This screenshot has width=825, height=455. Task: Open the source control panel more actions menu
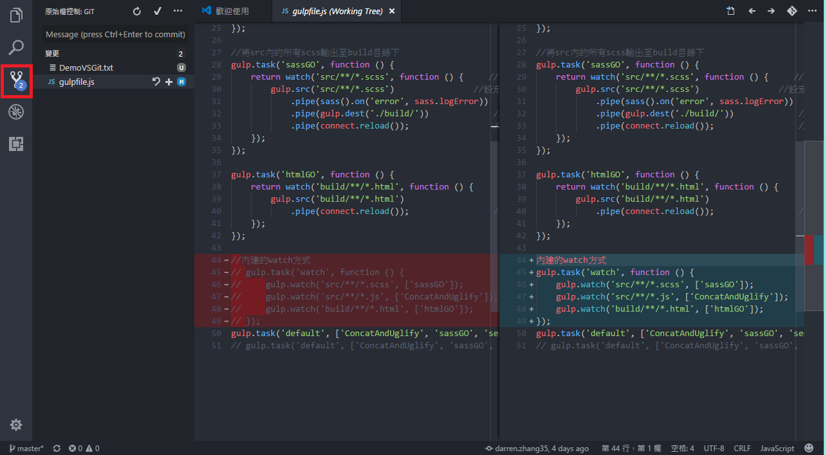click(178, 12)
